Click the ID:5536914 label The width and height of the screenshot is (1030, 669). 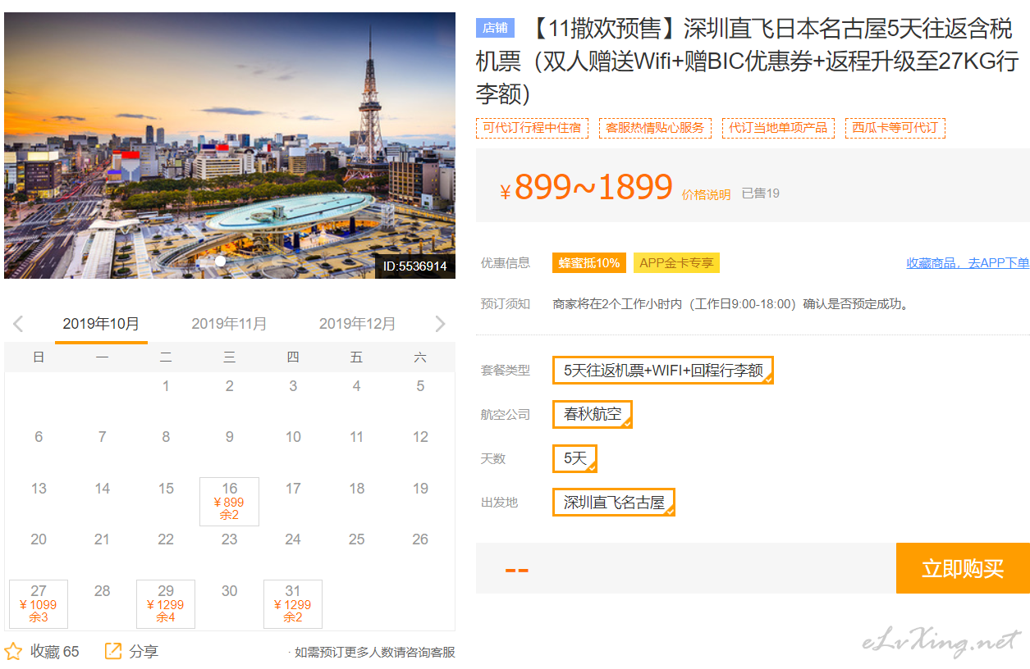click(x=415, y=266)
